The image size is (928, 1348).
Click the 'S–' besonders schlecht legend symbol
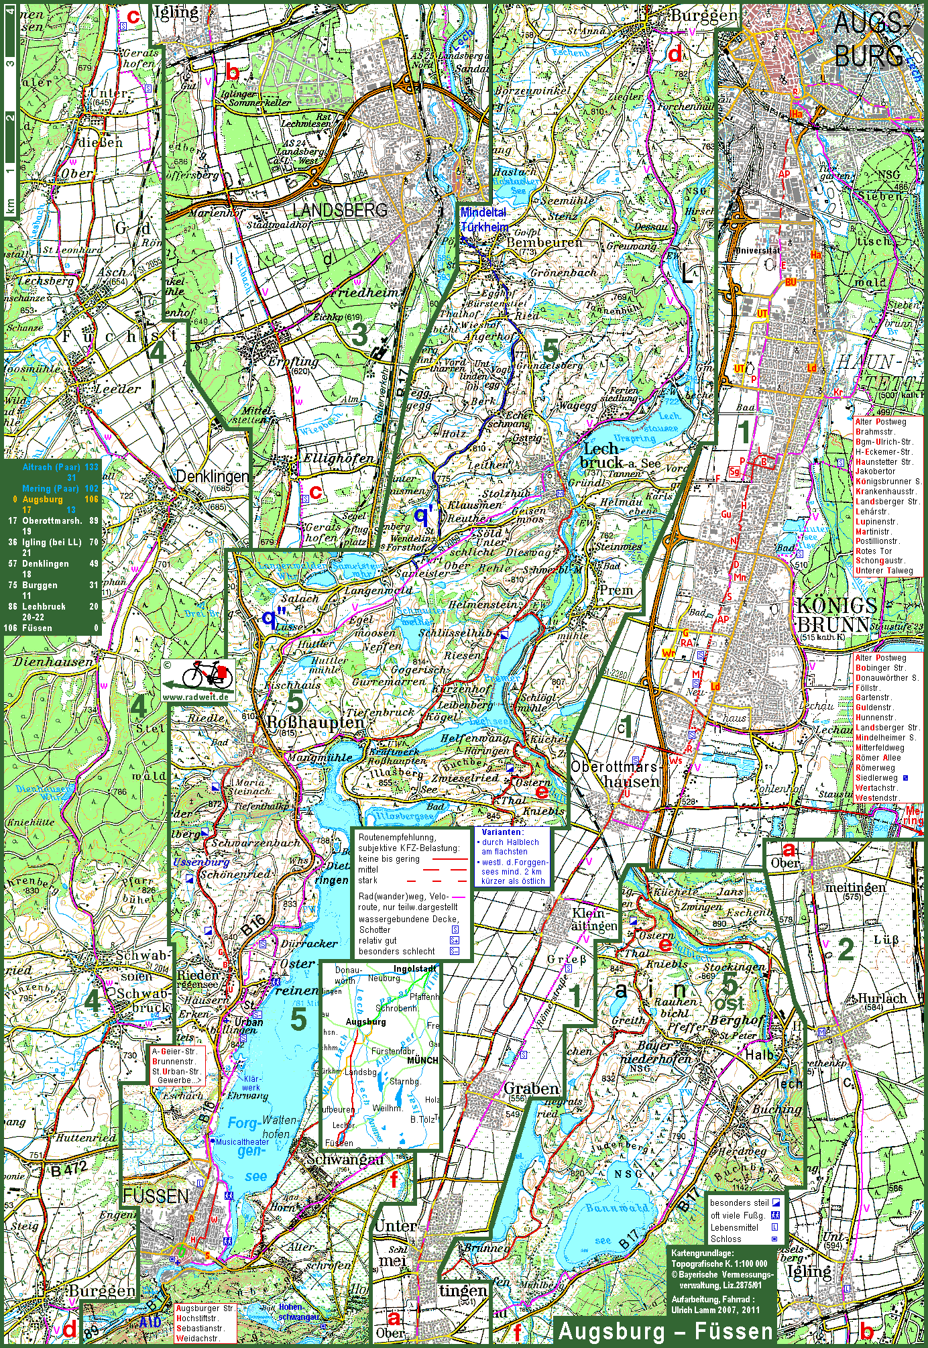[x=455, y=952]
